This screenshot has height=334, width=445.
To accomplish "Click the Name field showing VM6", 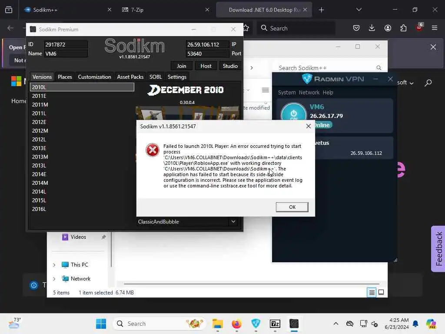I will [x=66, y=53].
